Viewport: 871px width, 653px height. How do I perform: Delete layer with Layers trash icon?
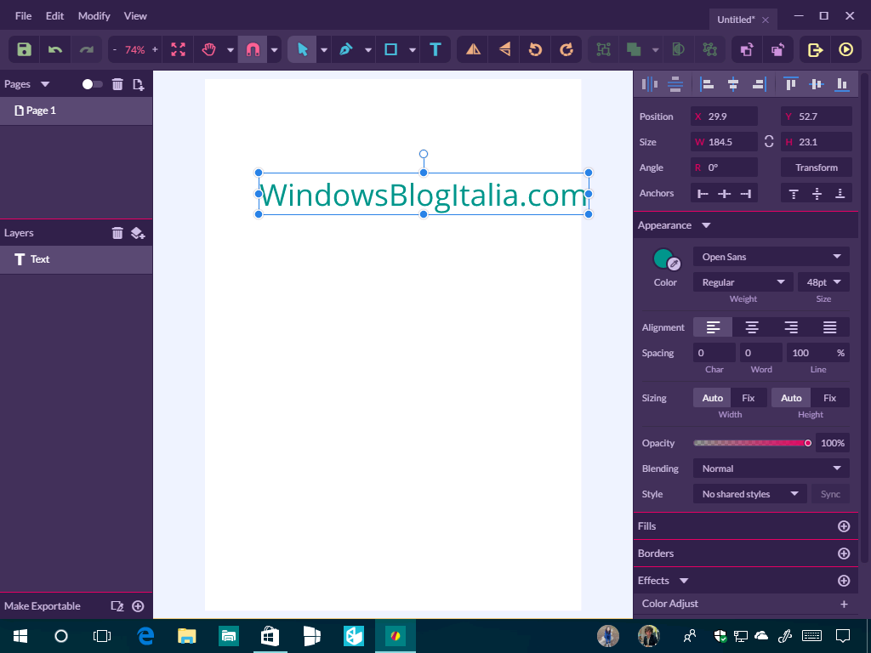[x=117, y=233]
